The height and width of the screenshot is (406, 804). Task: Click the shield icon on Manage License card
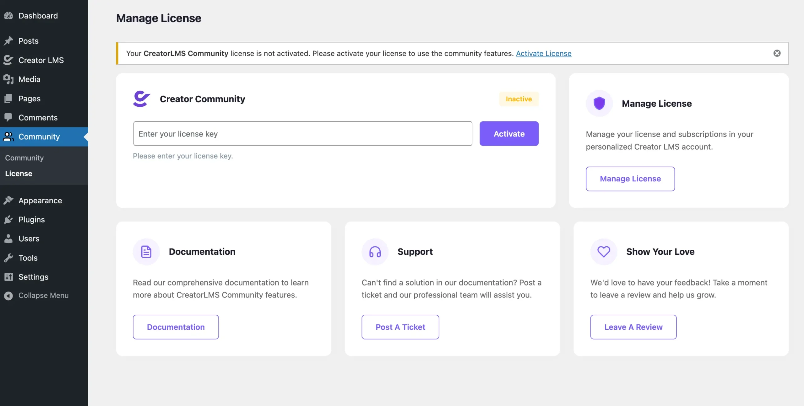click(599, 103)
